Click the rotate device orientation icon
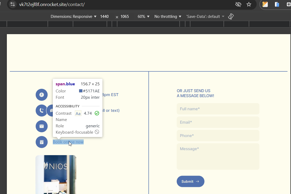Image resolution: width=291 pixels, height=194 pixels. click(231, 17)
